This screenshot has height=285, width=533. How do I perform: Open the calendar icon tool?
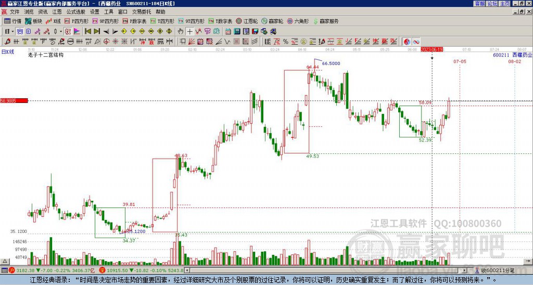coord(228,32)
